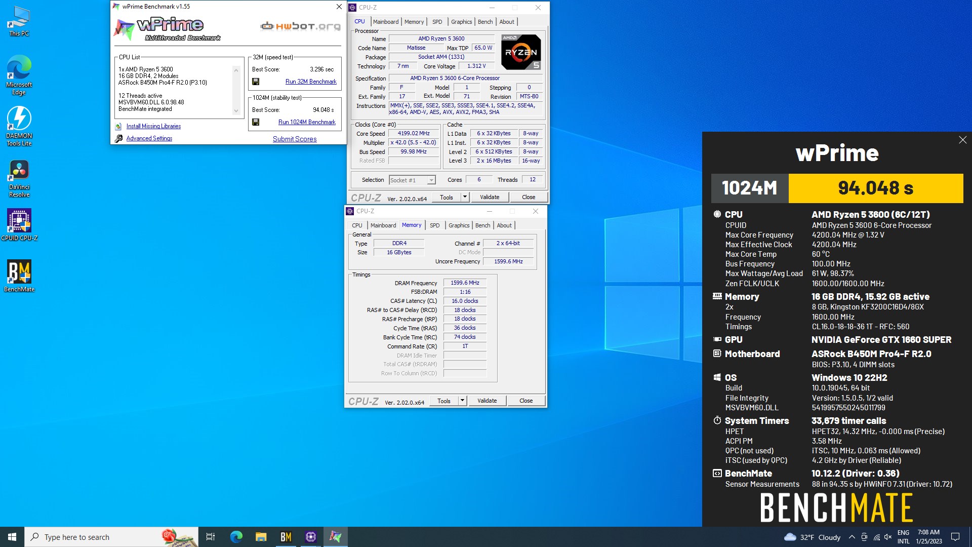Select the CPU tab in top CPU-Z window
The image size is (972, 547).
pyautogui.click(x=359, y=21)
